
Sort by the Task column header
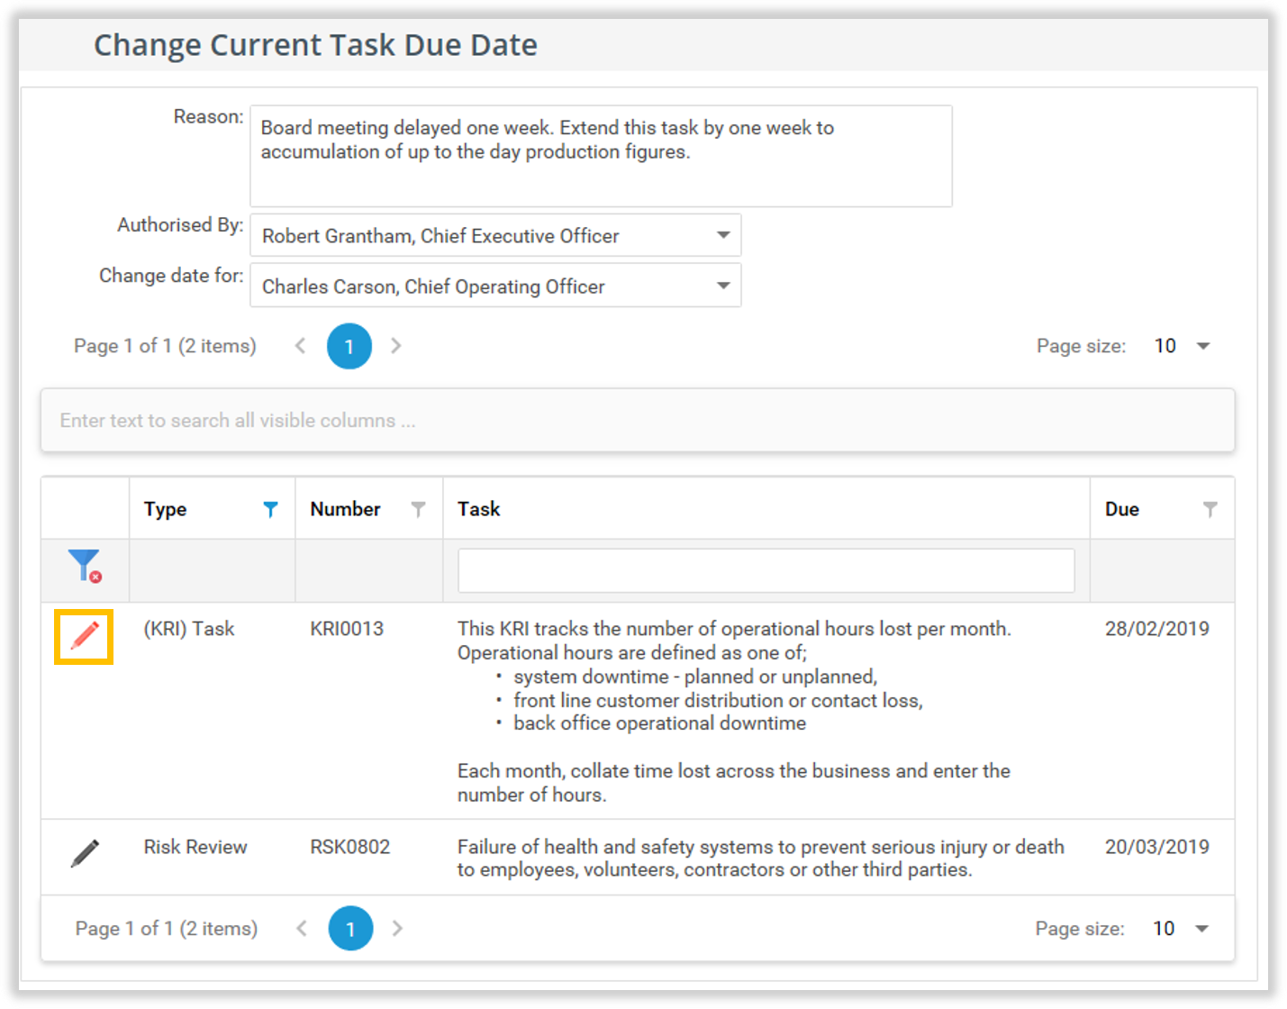point(479,509)
